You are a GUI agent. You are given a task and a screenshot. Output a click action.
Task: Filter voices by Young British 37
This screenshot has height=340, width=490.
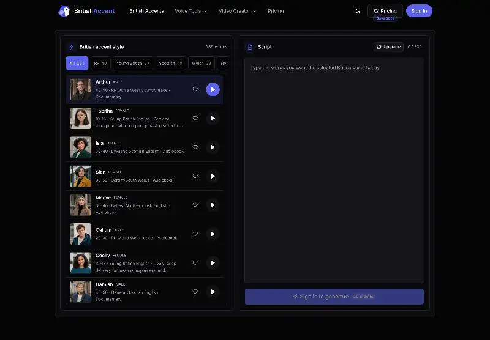tap(133, 64)
